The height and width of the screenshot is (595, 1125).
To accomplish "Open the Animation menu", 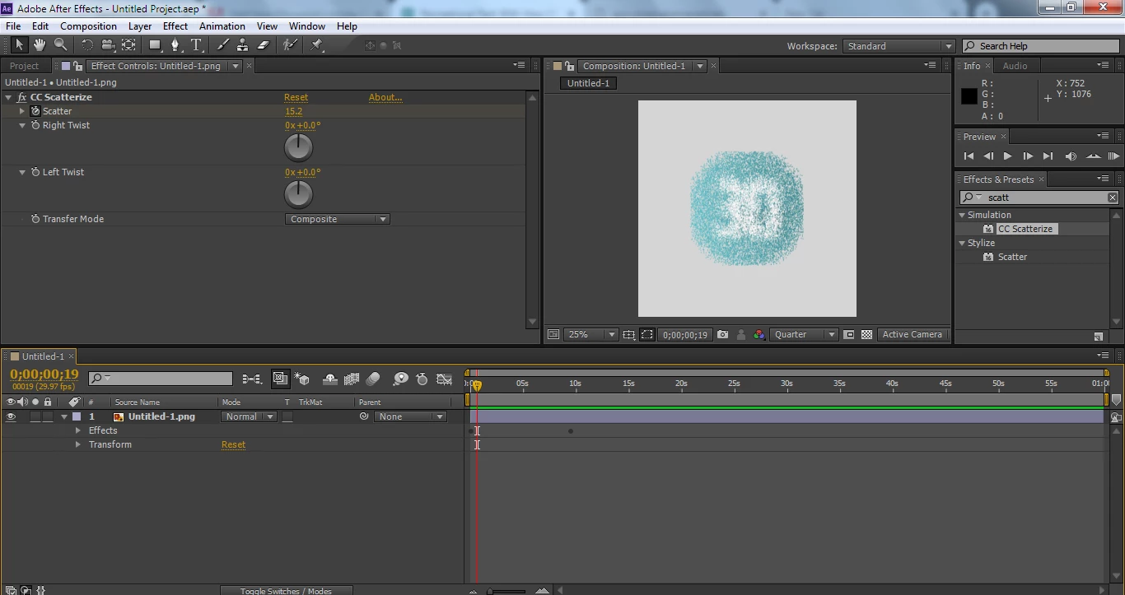I will pyautogui.click(x=222, y=26).
